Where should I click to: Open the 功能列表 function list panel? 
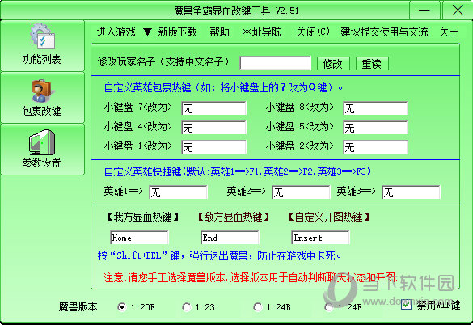pyautogui.click(x=42, y=46)
